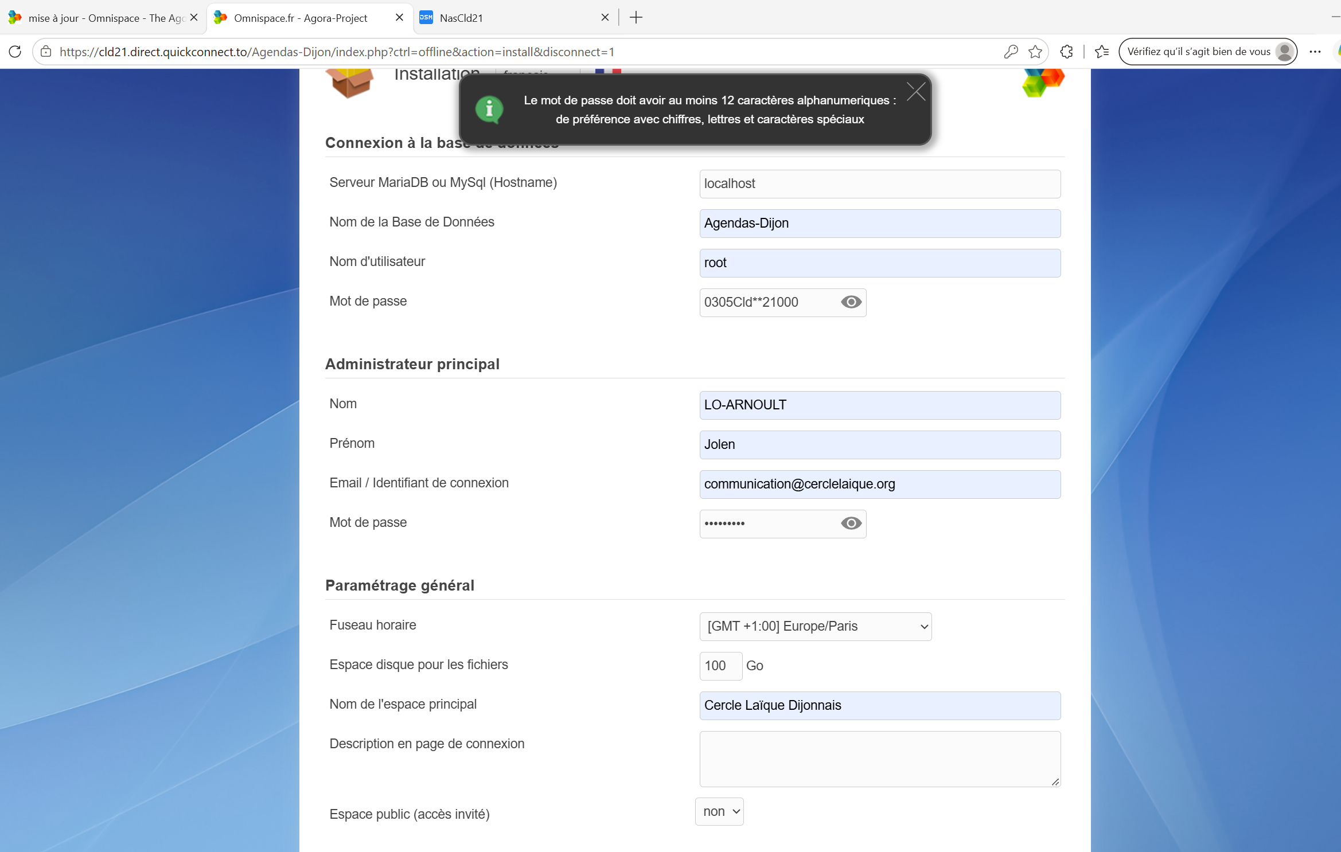Toggle administrator password visibility eye
This screenshot has height=852, width=1341.
point(851,523)
